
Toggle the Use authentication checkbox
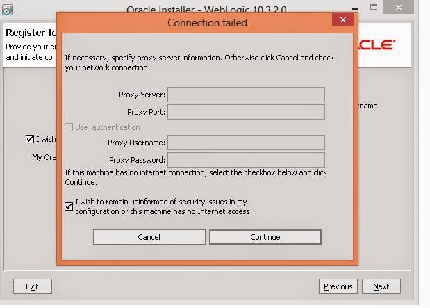69,127
